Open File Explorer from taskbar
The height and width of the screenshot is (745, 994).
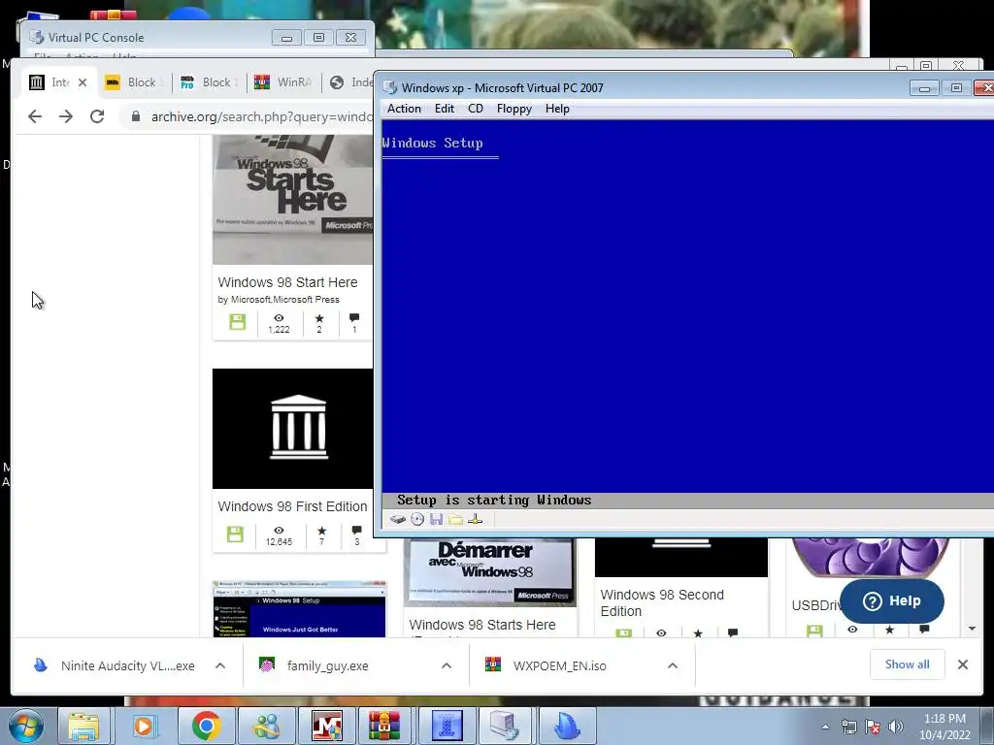(x=83, y=726)
